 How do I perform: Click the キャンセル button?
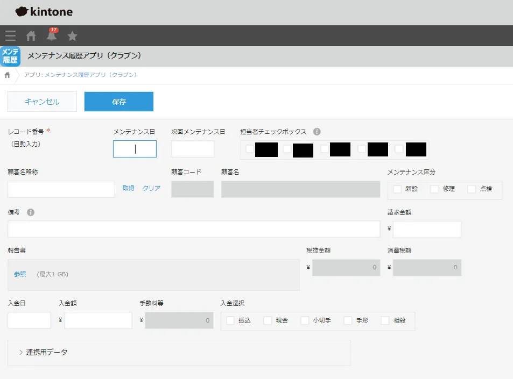[x=42, y=102]
